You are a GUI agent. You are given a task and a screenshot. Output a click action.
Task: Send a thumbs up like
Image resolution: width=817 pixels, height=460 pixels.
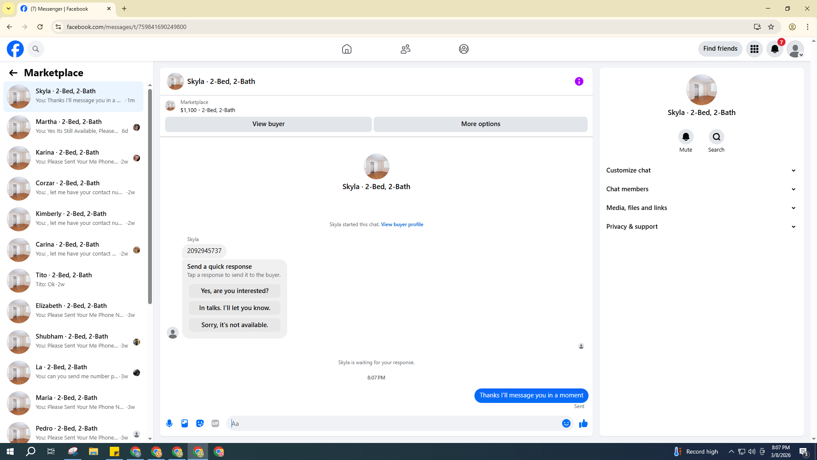click(583, 423)
